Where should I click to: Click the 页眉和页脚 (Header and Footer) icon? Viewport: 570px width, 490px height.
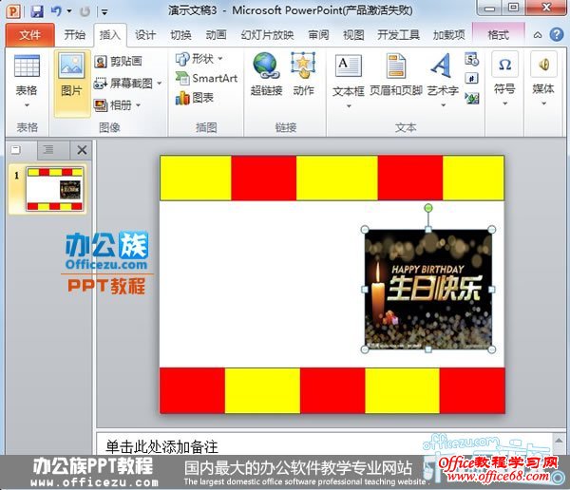396,67
